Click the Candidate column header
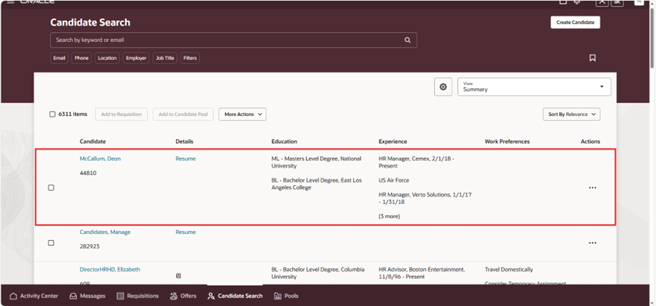 (x=92, y=142)
